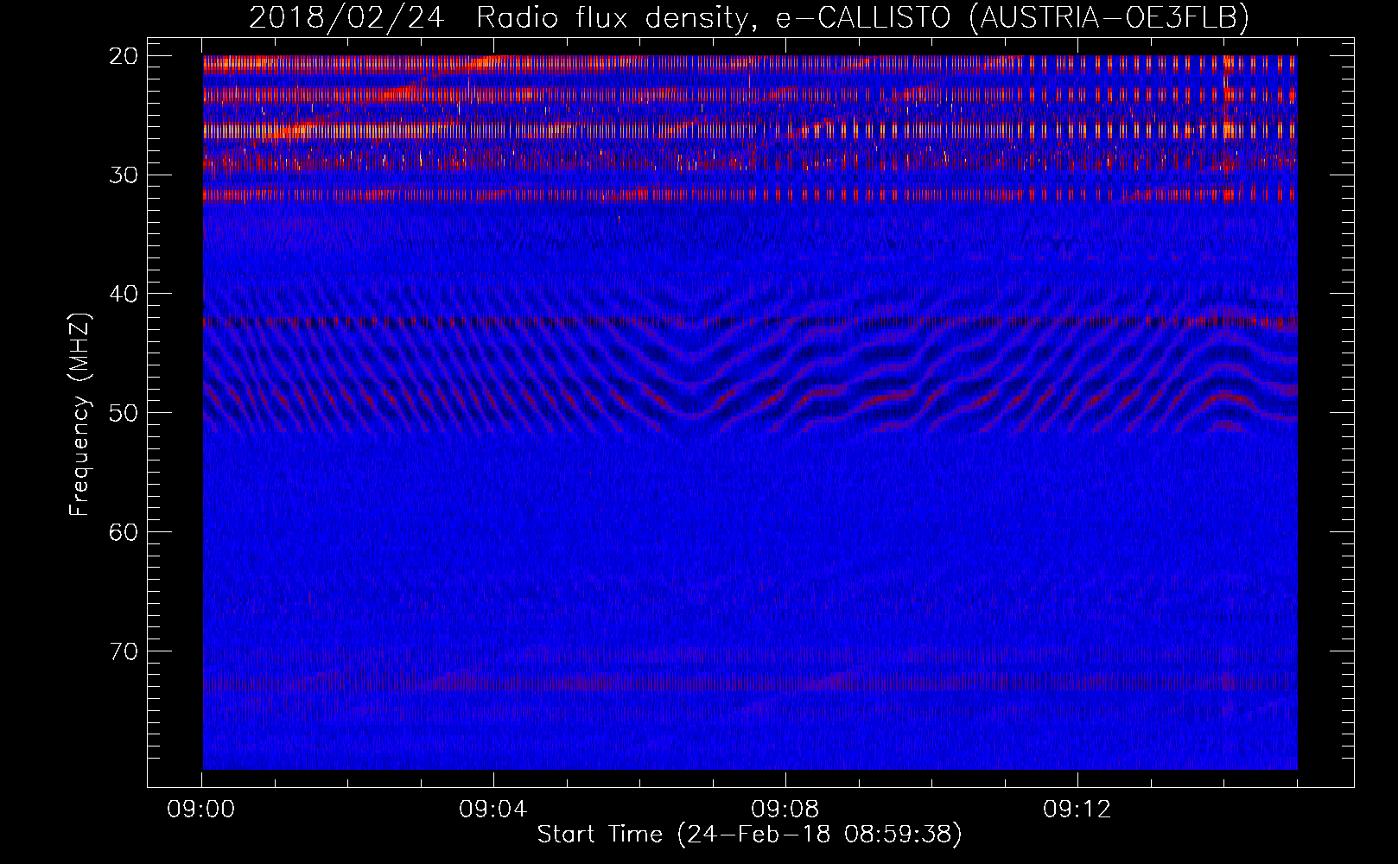1398x864 pixels.
Task: Click the 09:00 time tick label
Action: 201,810
